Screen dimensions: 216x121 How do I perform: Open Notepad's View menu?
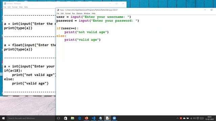[x=21, y=7]
